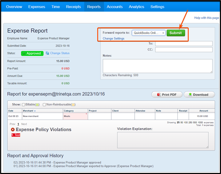Open the Accounts tab

[115, 7]
